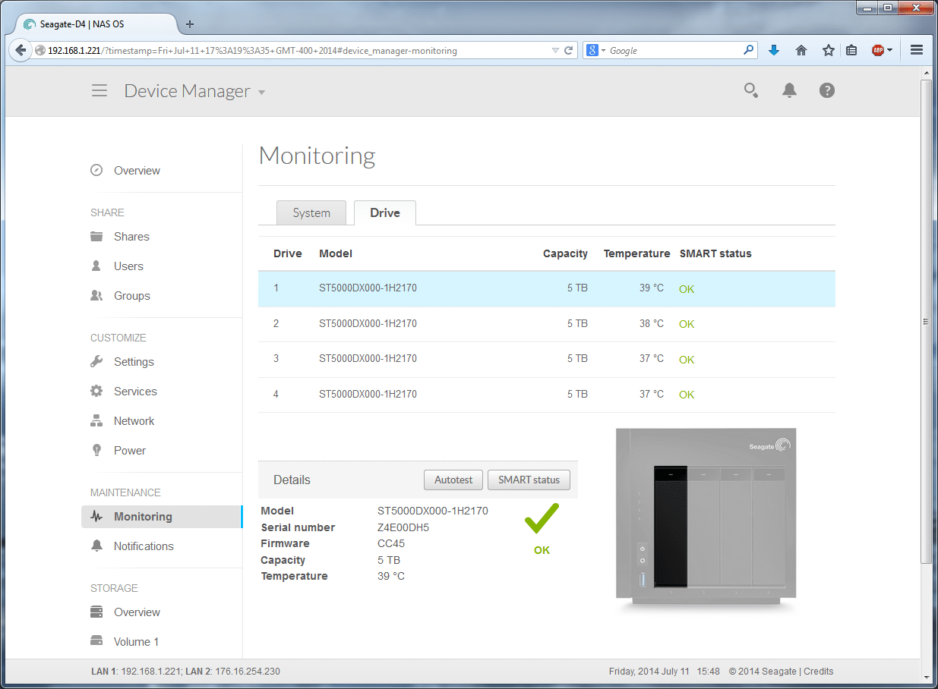Open the notifications bell in header
This screenshot has height=689, width=938.
789,91
